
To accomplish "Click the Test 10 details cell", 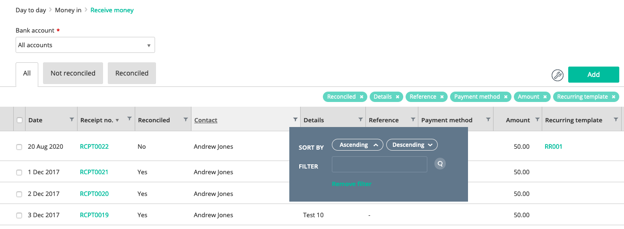I will [313, 215].
